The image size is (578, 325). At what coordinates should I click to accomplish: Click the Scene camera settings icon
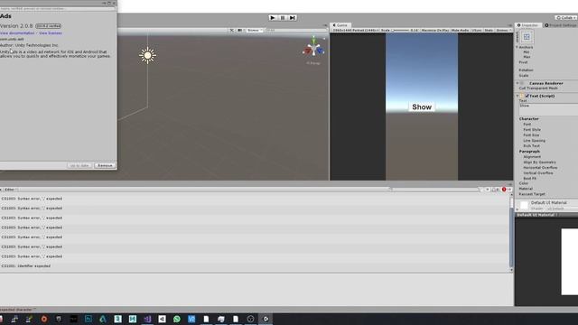tap(240, 30)
